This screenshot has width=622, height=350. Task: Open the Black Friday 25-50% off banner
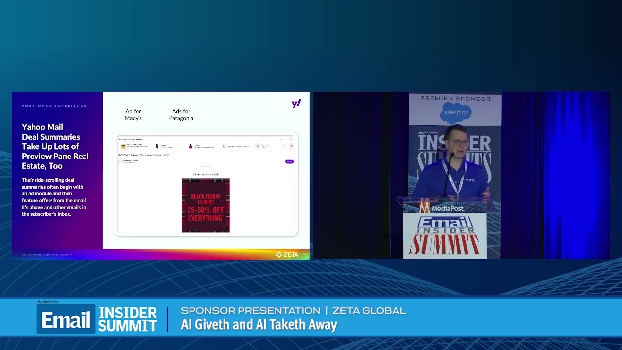[x=206, y=206]
